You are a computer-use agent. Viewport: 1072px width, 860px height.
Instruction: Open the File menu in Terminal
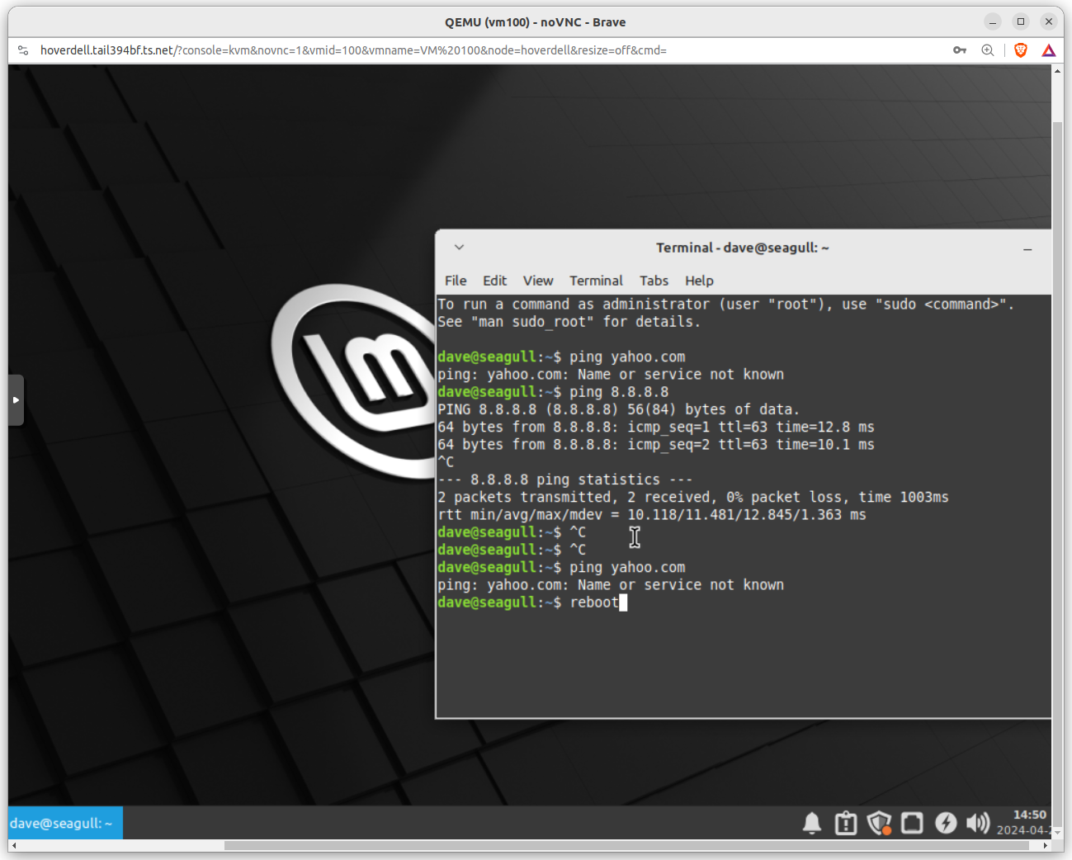(x=456, y=281)
